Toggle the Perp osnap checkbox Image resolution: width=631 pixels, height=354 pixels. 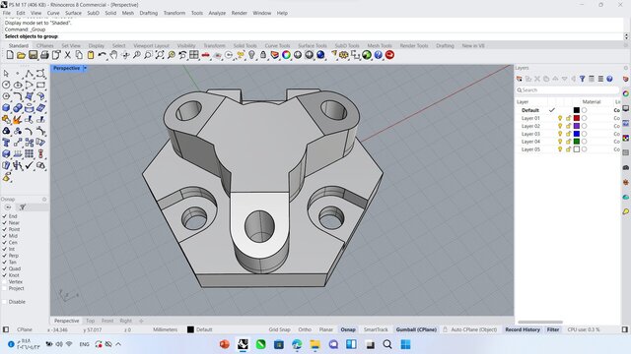4,256
